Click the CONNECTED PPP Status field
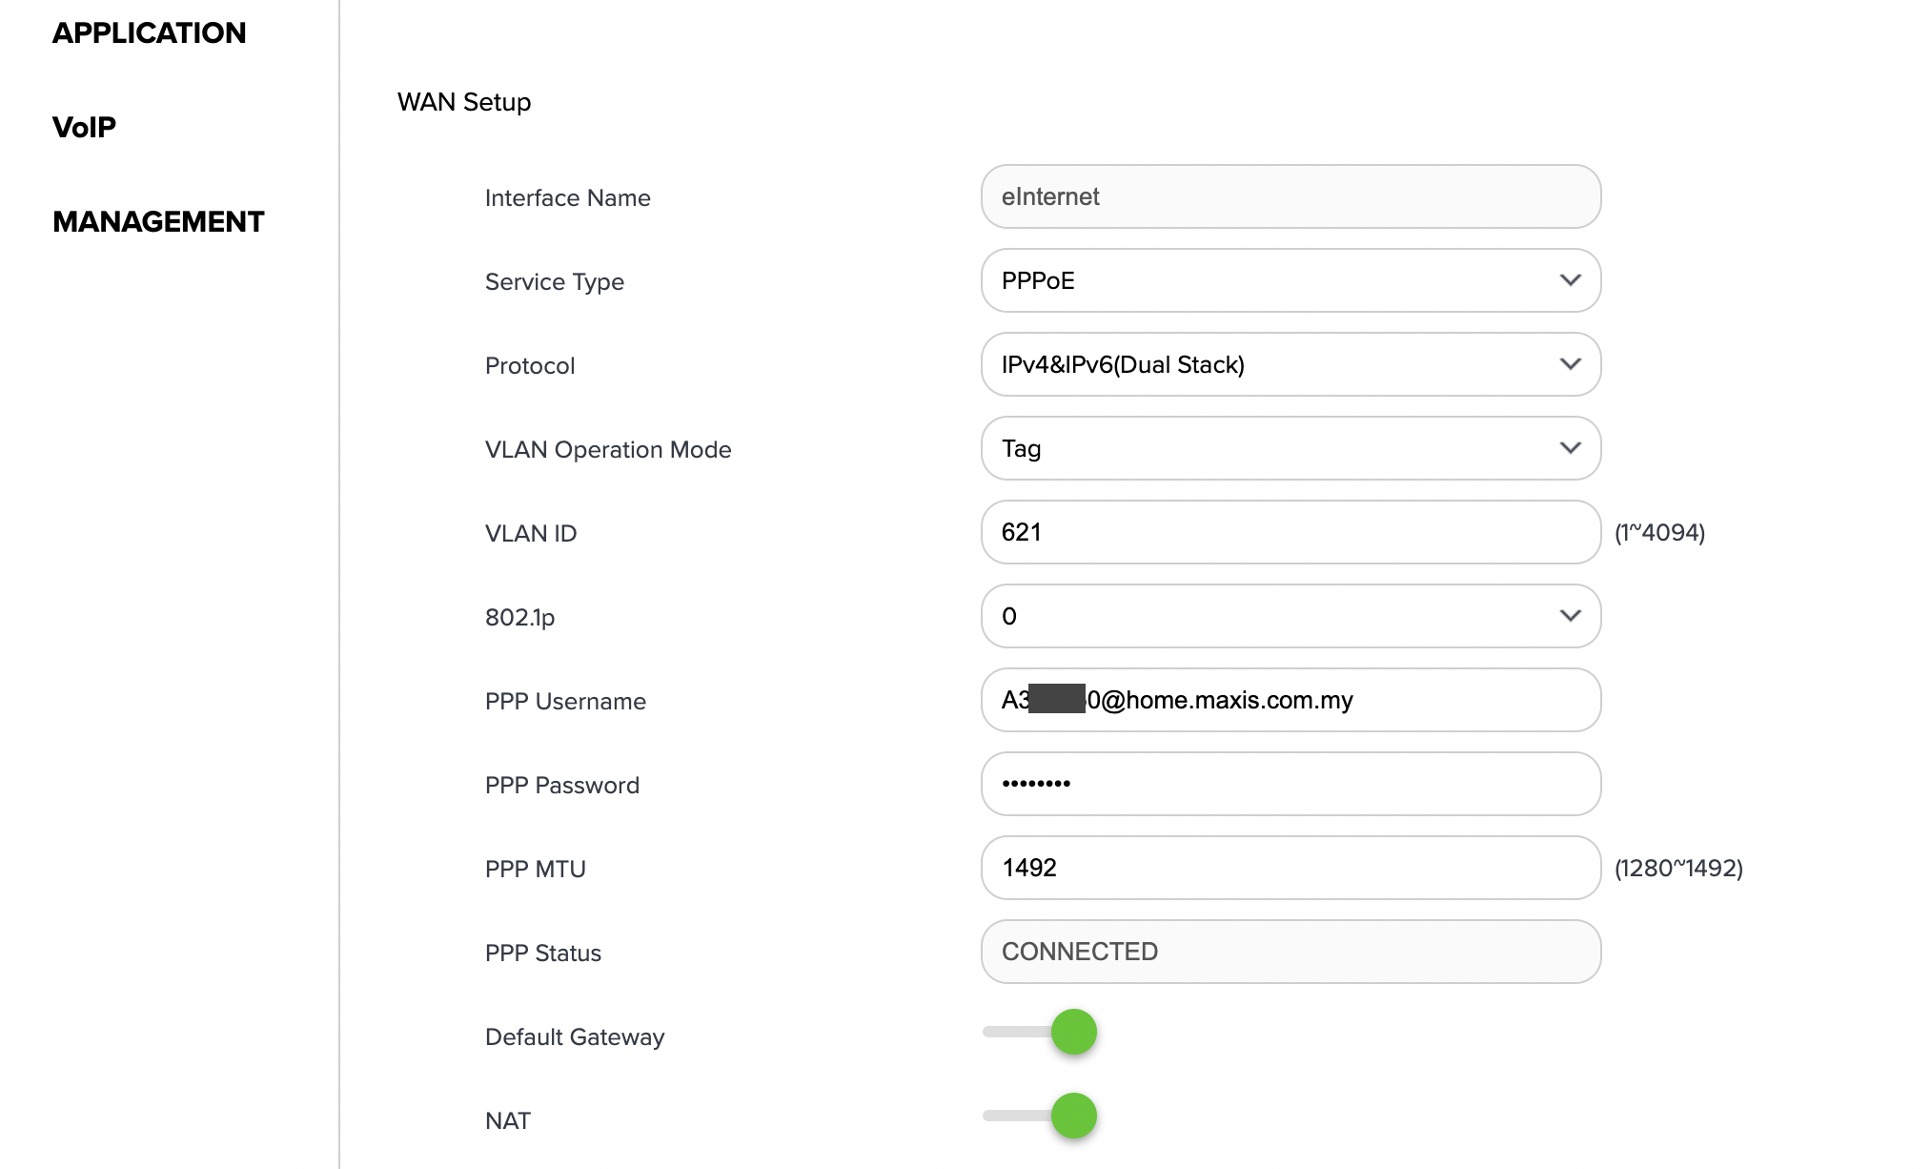 (x=1290, y=951)
